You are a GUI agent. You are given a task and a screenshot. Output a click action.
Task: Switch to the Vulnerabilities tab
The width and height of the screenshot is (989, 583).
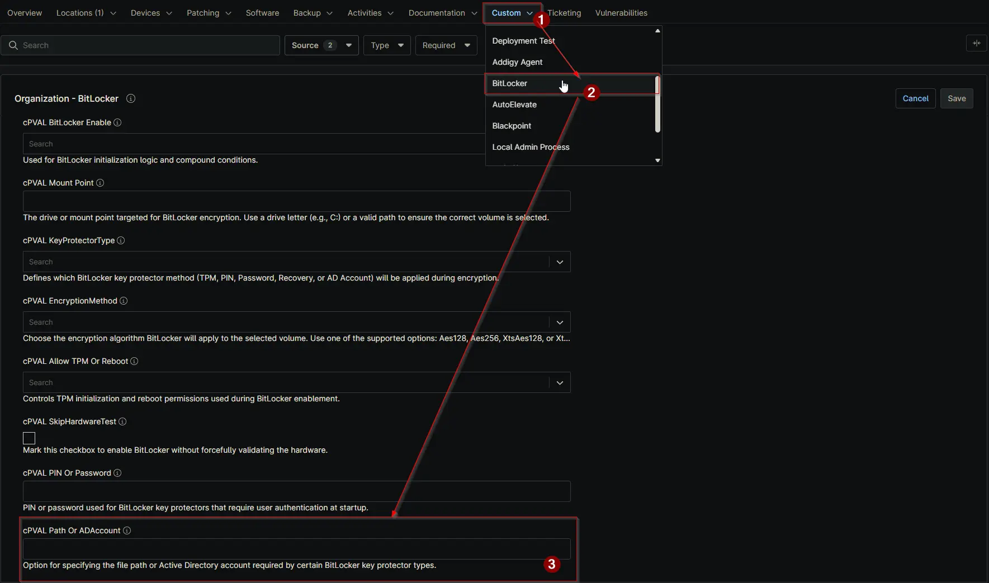click(x=621, y=13)
